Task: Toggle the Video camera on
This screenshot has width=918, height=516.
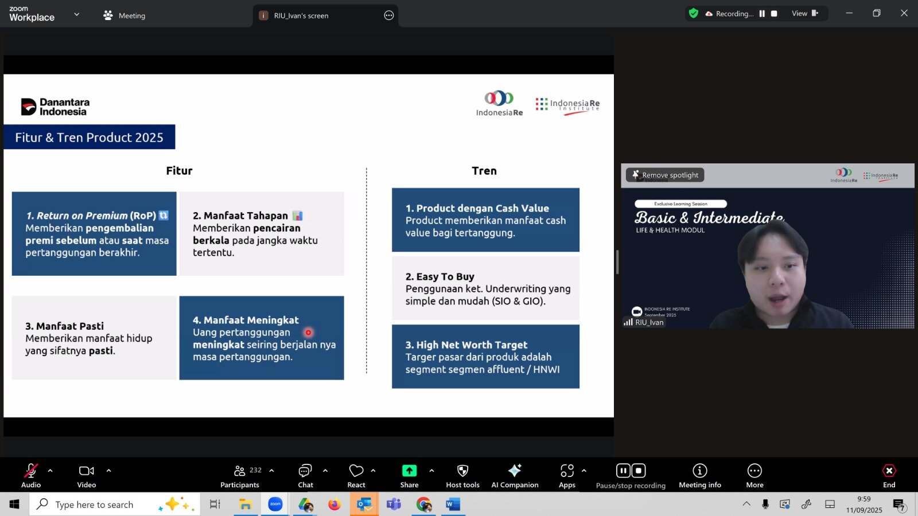Action: 87,475
